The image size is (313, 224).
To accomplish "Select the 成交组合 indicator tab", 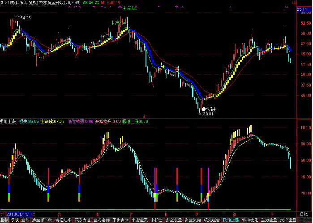I will [211, 220].
